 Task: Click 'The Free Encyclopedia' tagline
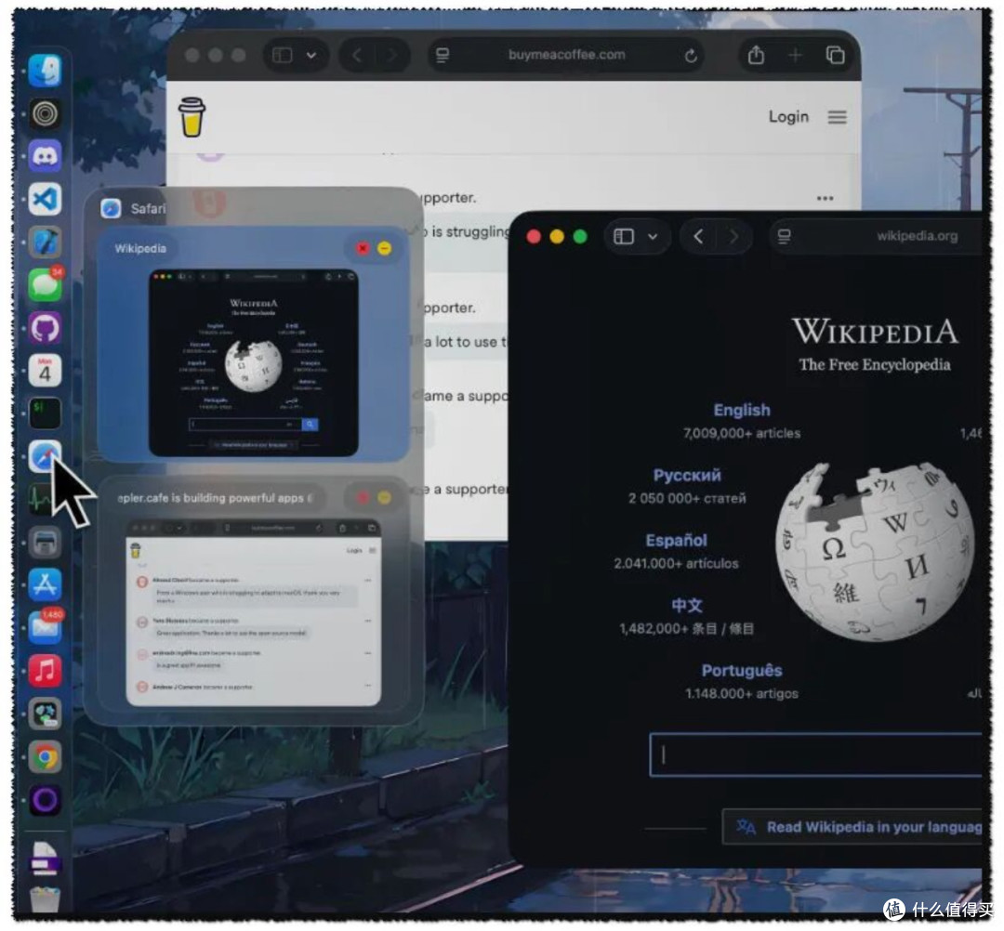(875, 365)
